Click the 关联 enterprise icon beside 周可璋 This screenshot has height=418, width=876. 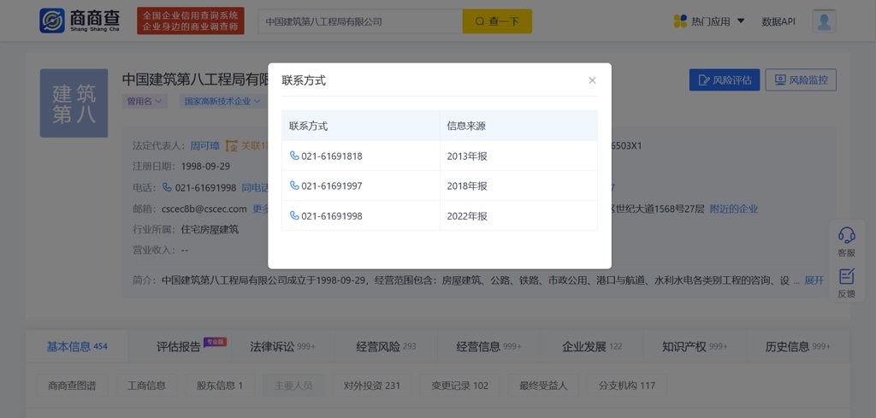click(x=231, y=146)
